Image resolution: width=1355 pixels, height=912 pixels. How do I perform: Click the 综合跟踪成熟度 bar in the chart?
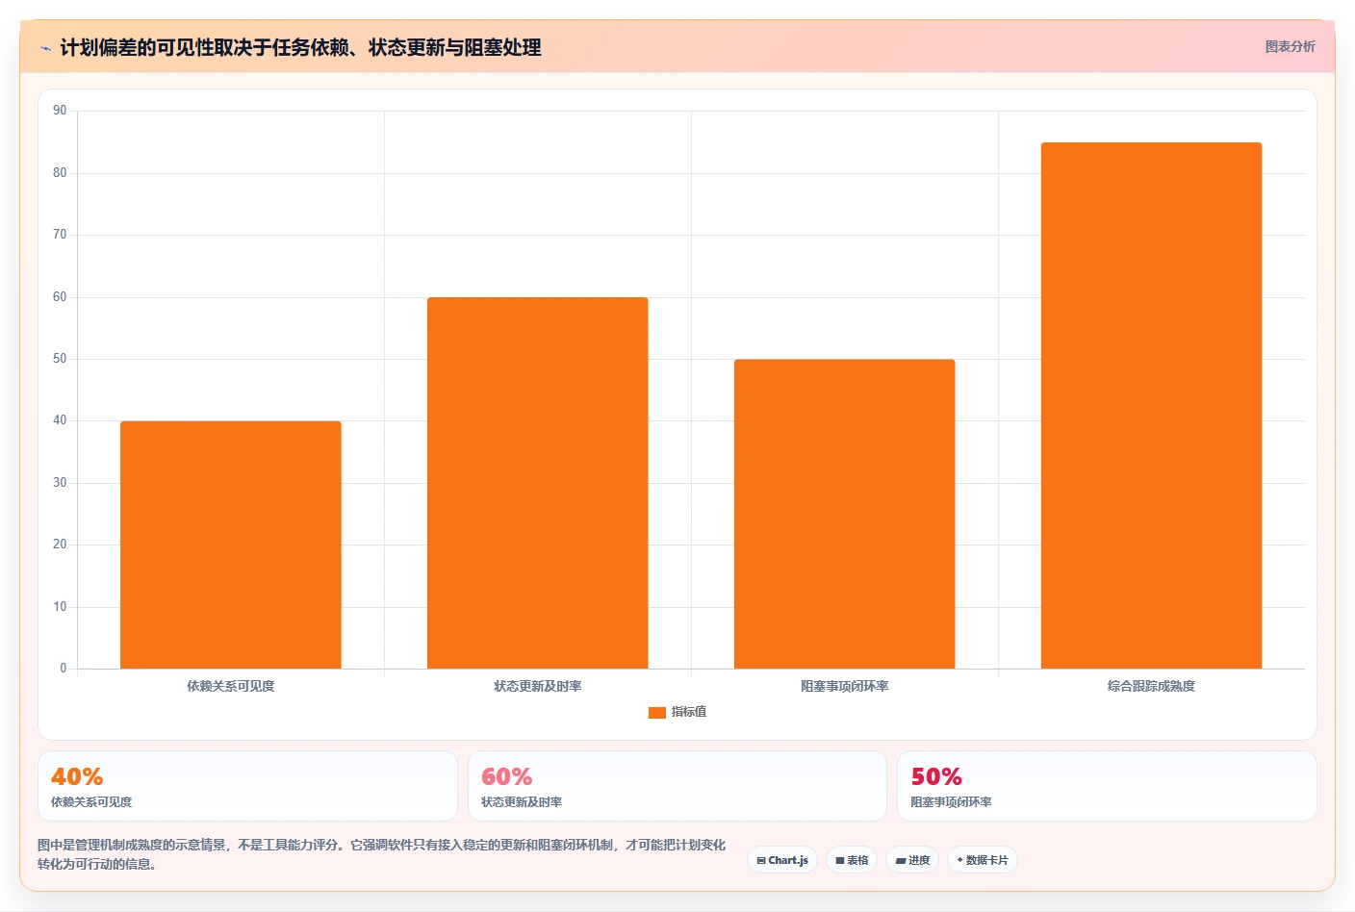1152,405
